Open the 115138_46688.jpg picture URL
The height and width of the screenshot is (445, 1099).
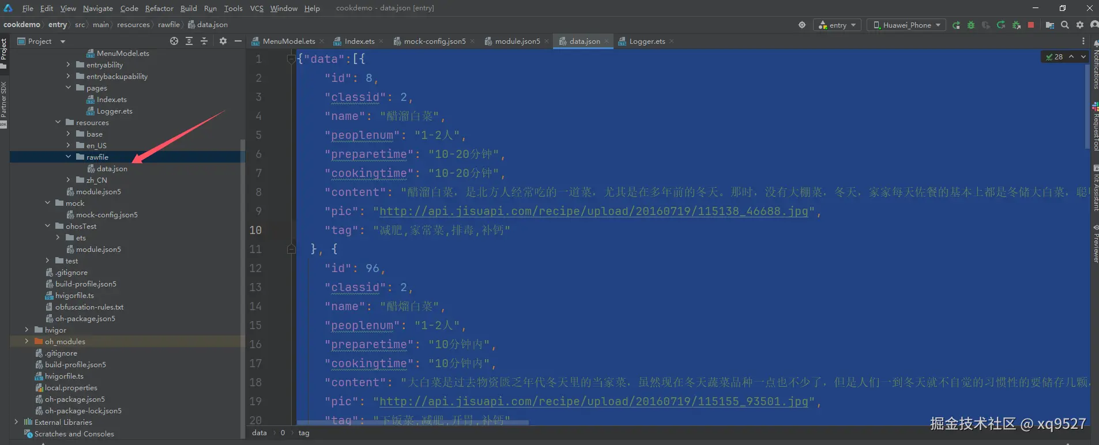click(x=593, y=211)
